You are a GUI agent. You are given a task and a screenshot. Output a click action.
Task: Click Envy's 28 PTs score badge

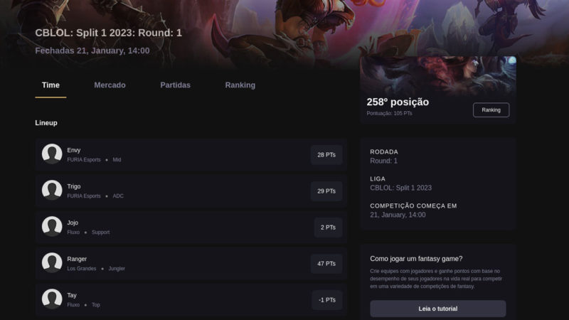(326, 154)
